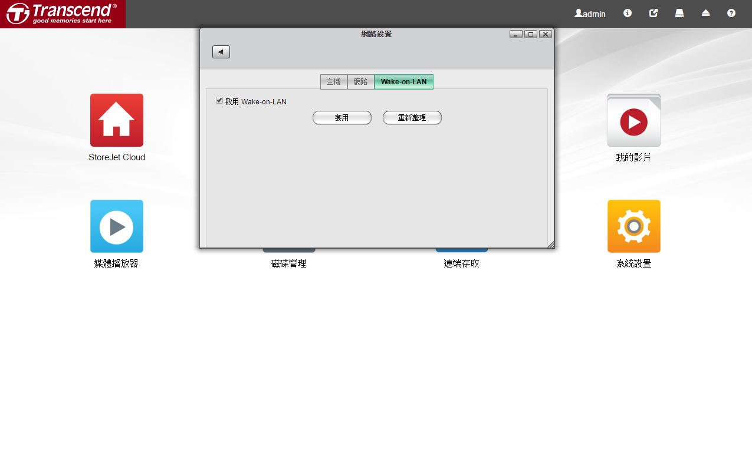Click the disk drive icon in top bar
This screenshot has width=752, height=449.
point(679,13)
